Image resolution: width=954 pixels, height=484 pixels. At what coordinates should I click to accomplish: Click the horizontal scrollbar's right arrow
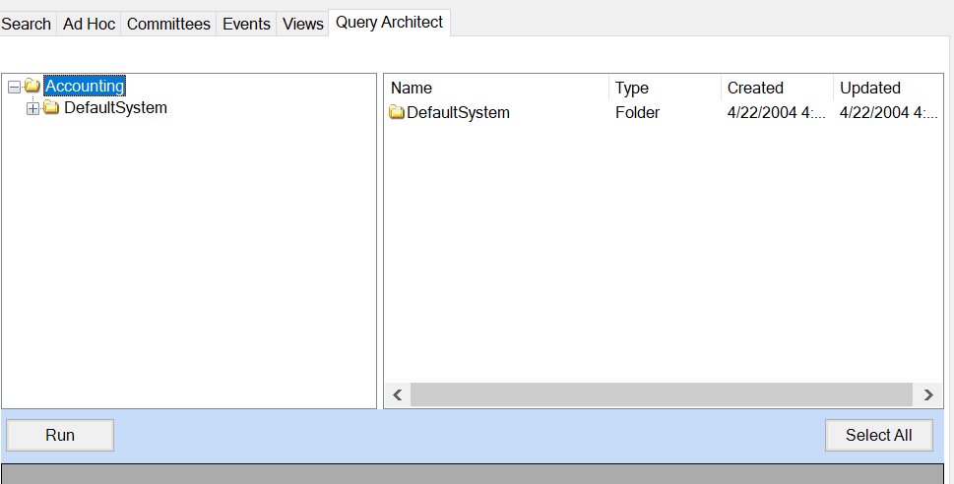point(927,394)
